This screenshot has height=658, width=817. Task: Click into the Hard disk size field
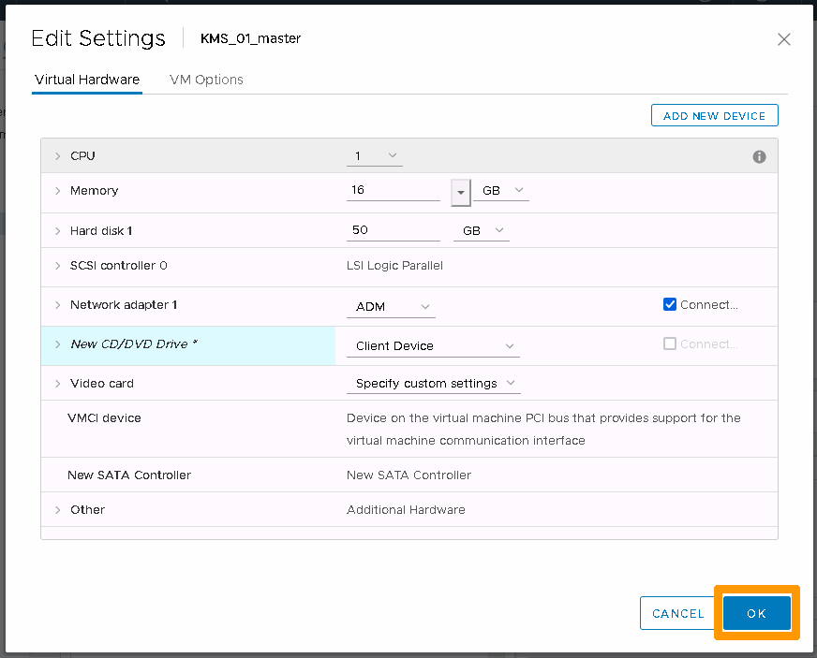point(393,230)
